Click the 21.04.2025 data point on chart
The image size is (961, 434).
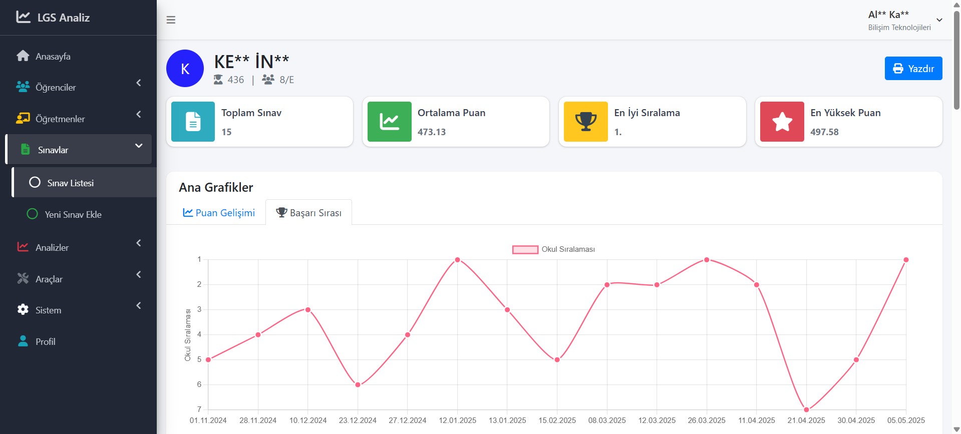[806, 409]
